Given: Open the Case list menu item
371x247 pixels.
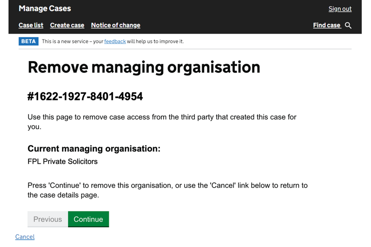Looking at the screenshot, I should coord(31,25).
